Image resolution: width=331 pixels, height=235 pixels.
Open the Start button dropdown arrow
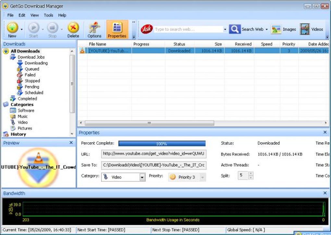coord(43,29)
